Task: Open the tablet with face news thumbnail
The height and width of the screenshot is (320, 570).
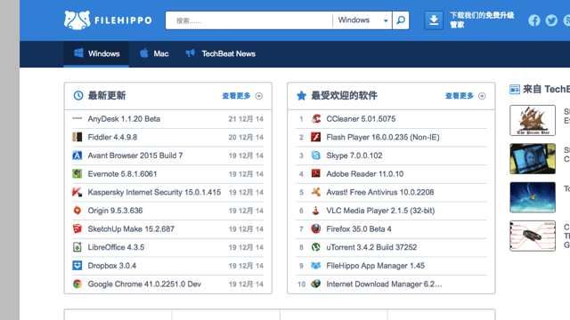Action: coord(533,158)
